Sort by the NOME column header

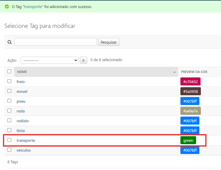pyautogui.click(x=22, y=72)
